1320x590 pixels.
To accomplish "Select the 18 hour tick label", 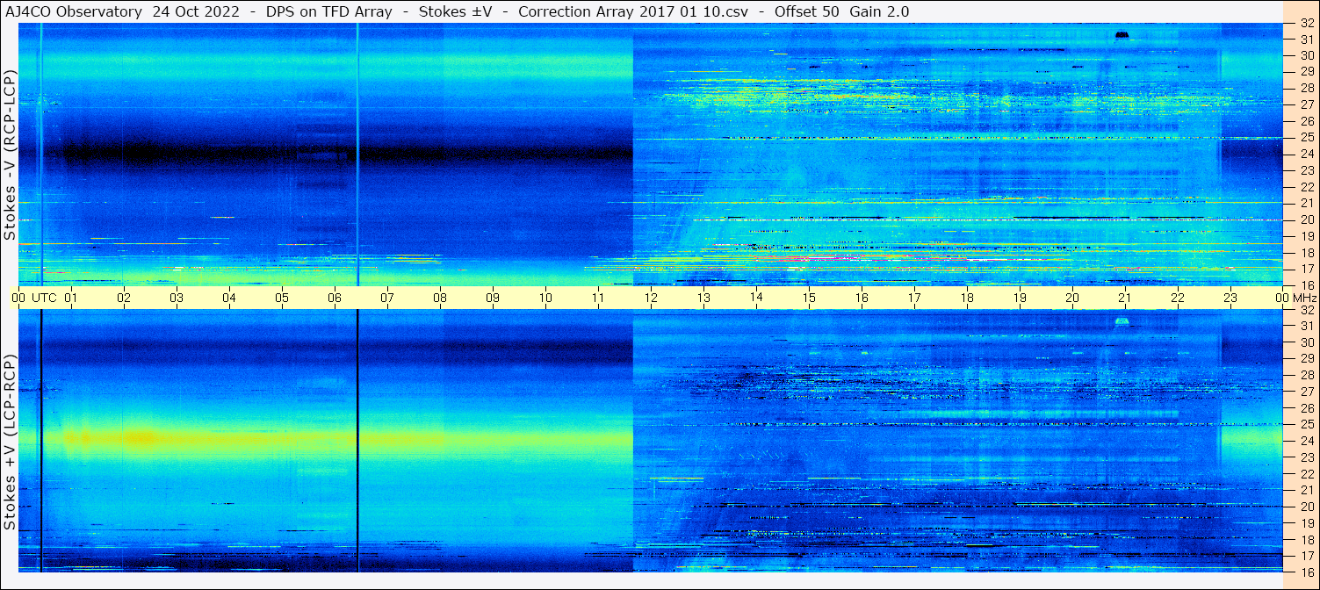I will pyautogui.click(x=967, y=298).
